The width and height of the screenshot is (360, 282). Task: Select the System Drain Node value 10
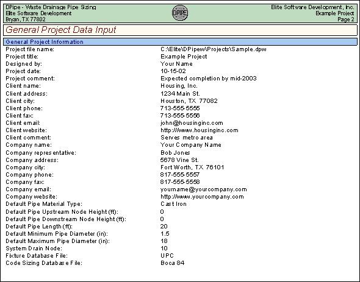pyautogui.click(x=164, y=249)
